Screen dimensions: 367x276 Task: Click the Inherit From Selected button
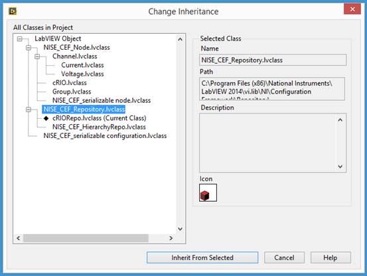point(202,257)
